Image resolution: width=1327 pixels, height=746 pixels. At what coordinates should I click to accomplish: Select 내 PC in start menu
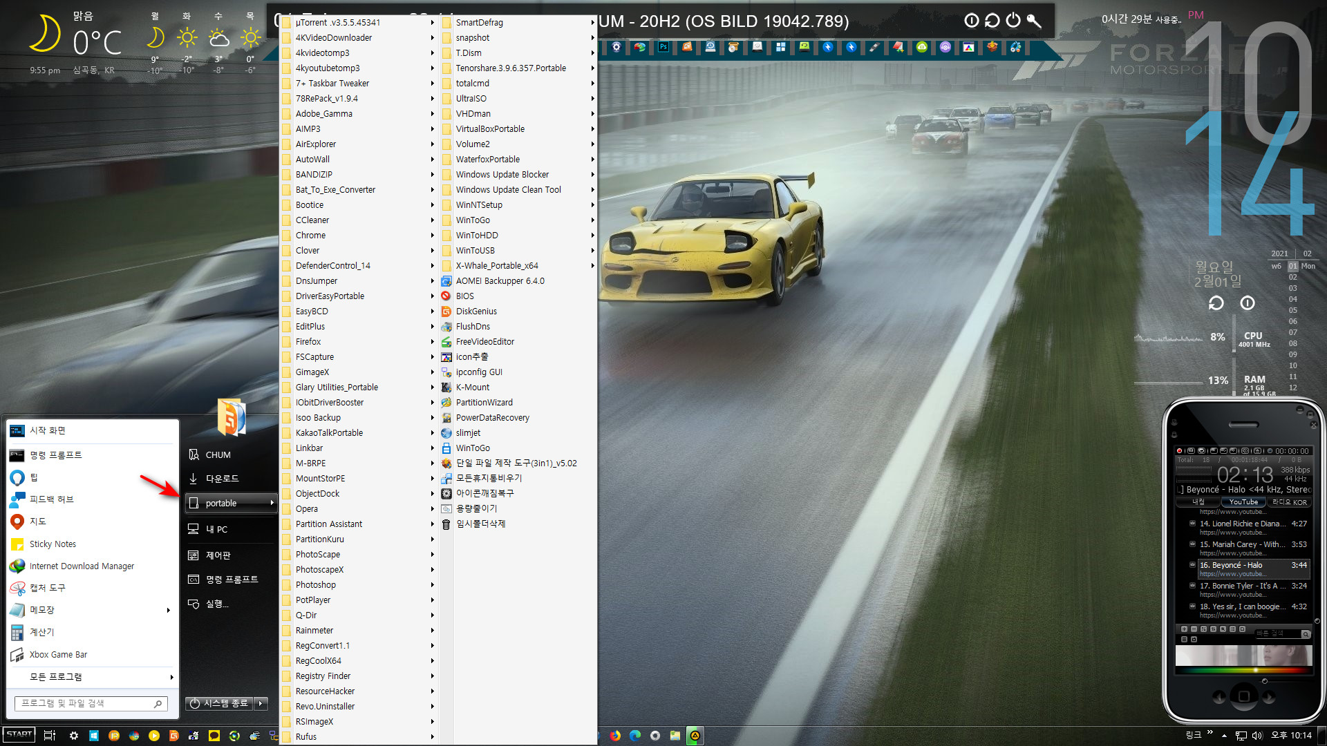pyautogui.click(x=231, y=530)
